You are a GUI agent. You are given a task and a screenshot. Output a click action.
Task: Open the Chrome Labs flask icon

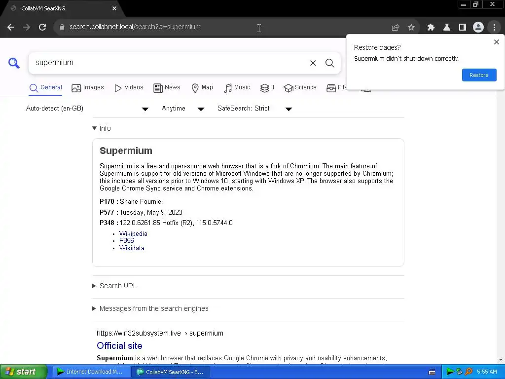pyautogui.click(x=447, y=28)
